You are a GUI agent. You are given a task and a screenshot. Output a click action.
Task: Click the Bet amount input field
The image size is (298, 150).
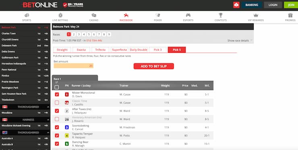tap(74, 66)
